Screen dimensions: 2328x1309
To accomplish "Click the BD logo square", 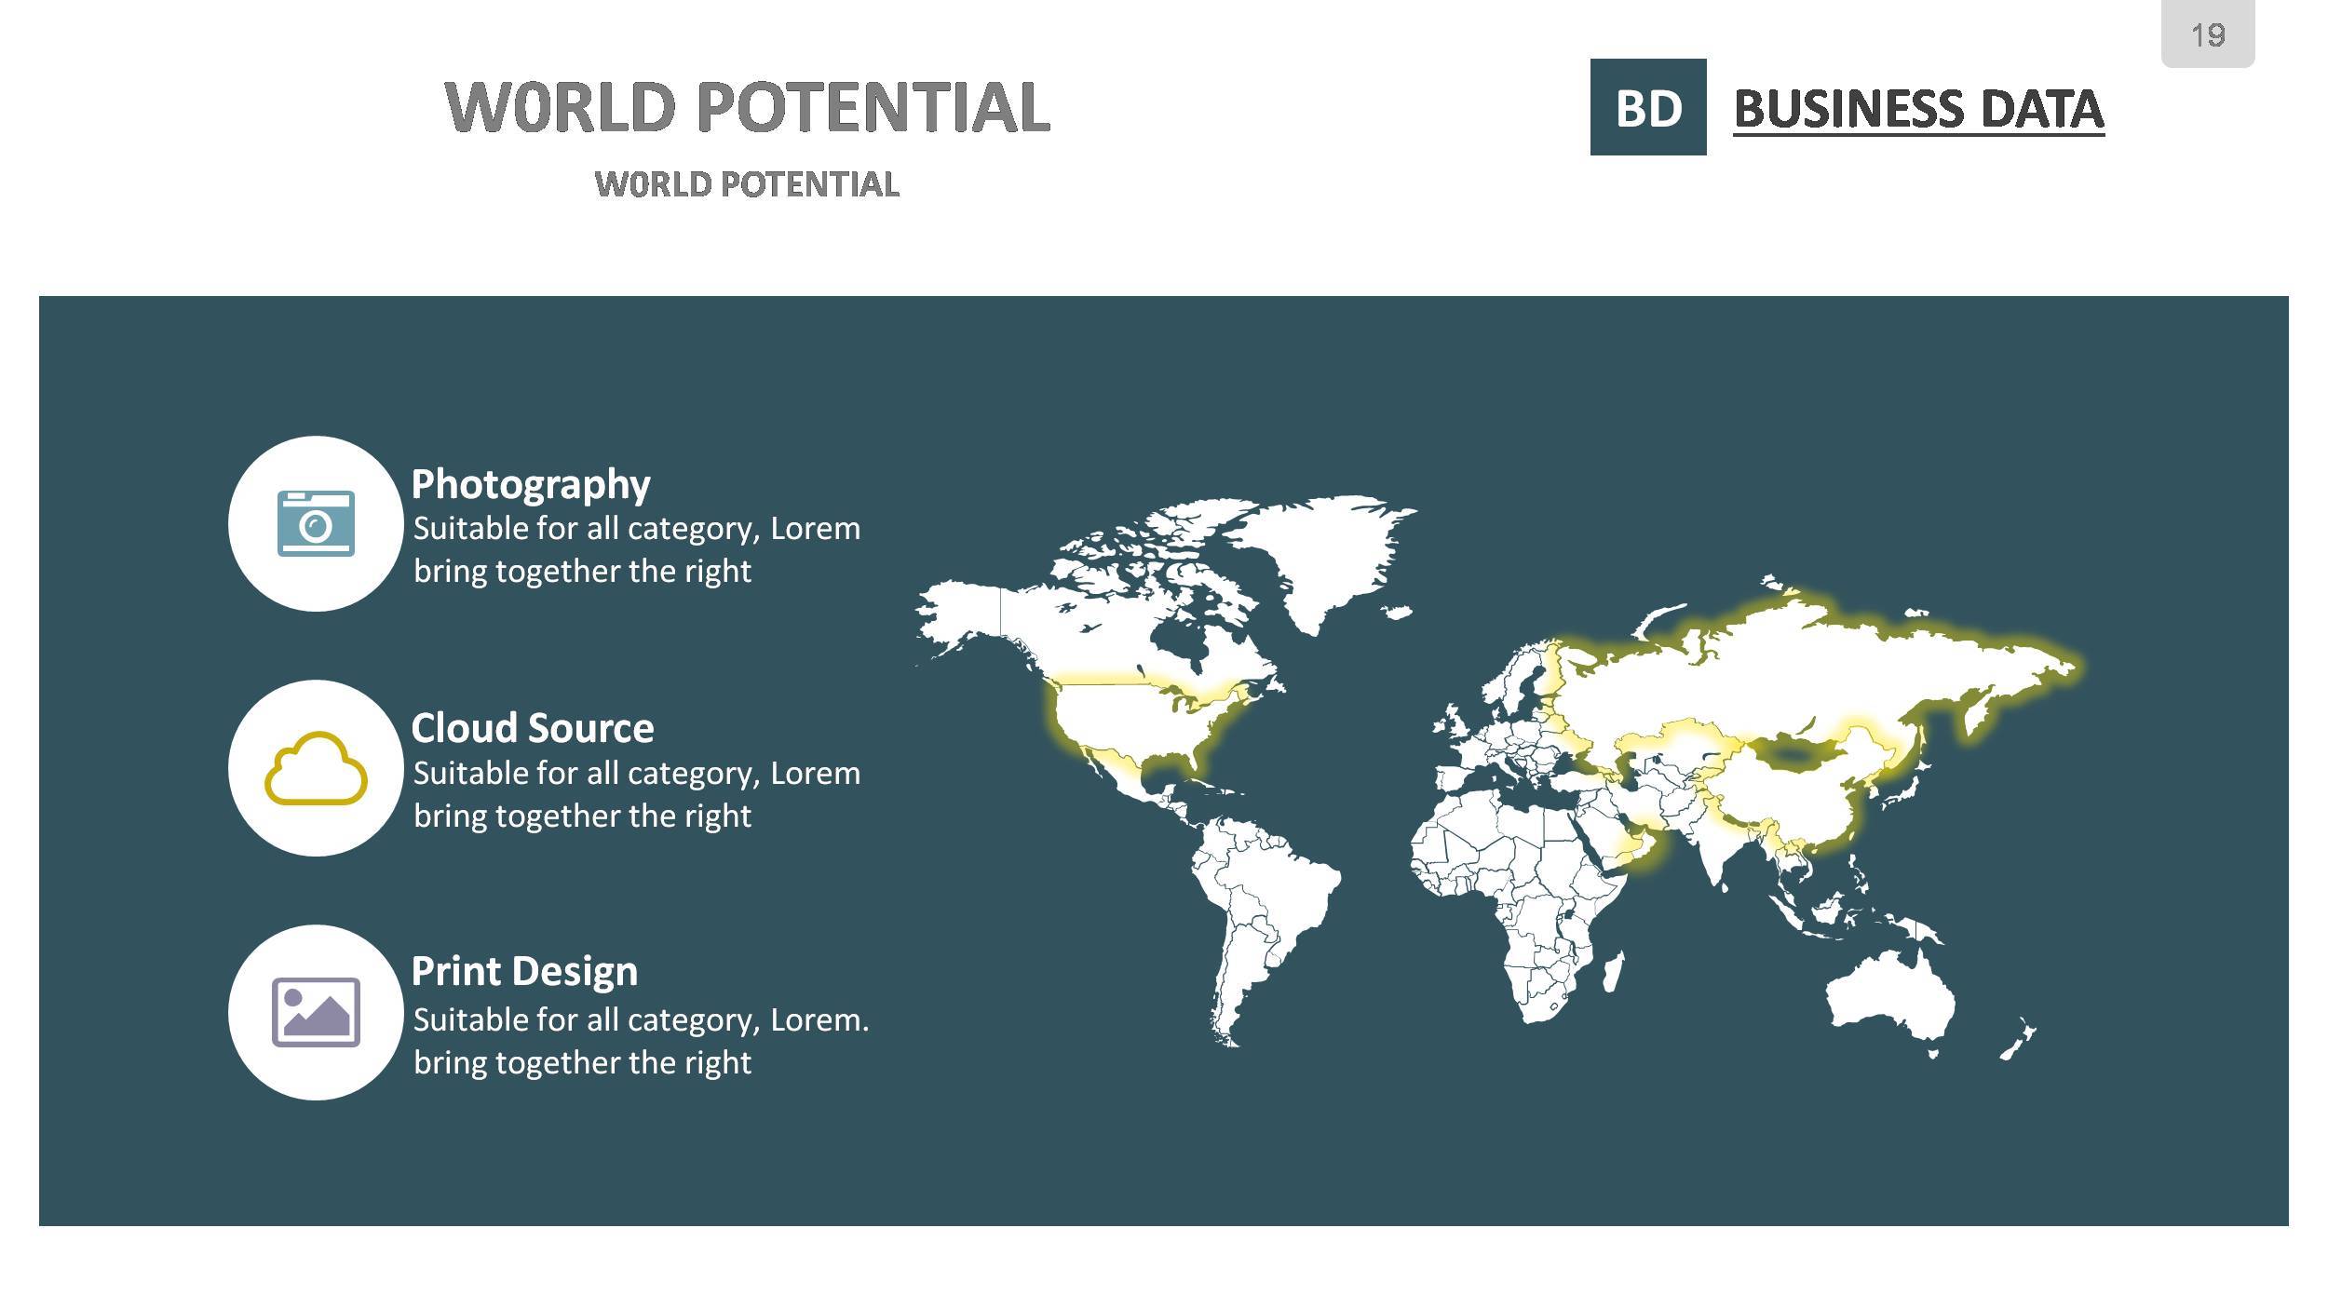I will click(x=1648, y=112).
